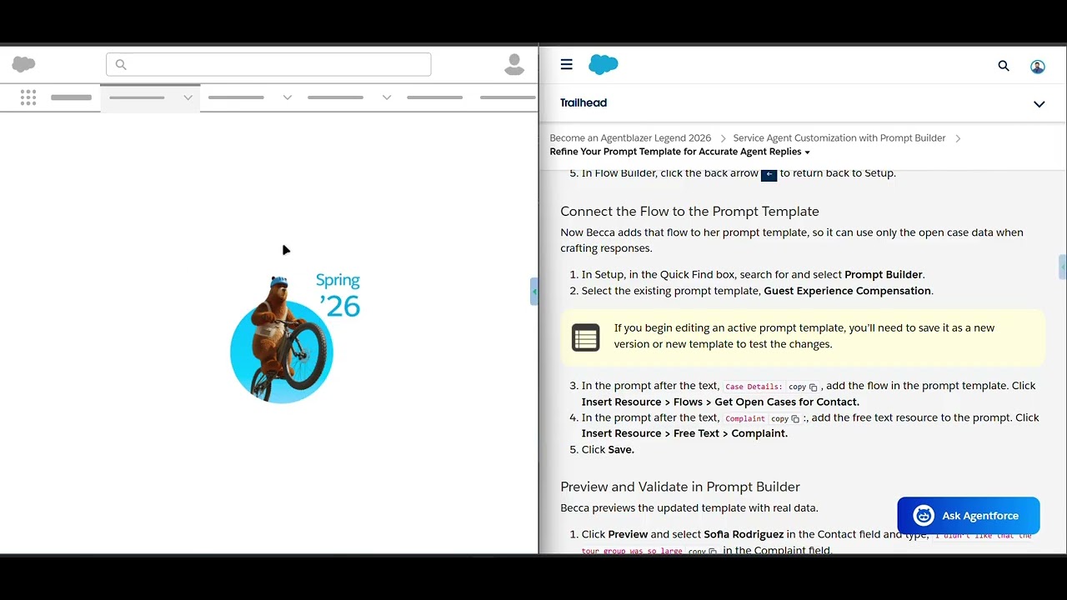The width and height of the screenshot is (1067, 600).
Task: Click the "Connect the Flow to the Prompt Template" heading
Action: click(689, 212)
